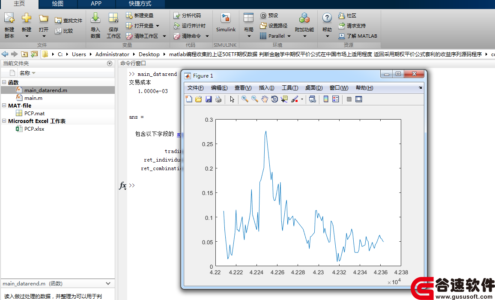Open the Tools (工具) menu in Figure 1
Screen dimensions: 495x300
click(x=290, y=88)
